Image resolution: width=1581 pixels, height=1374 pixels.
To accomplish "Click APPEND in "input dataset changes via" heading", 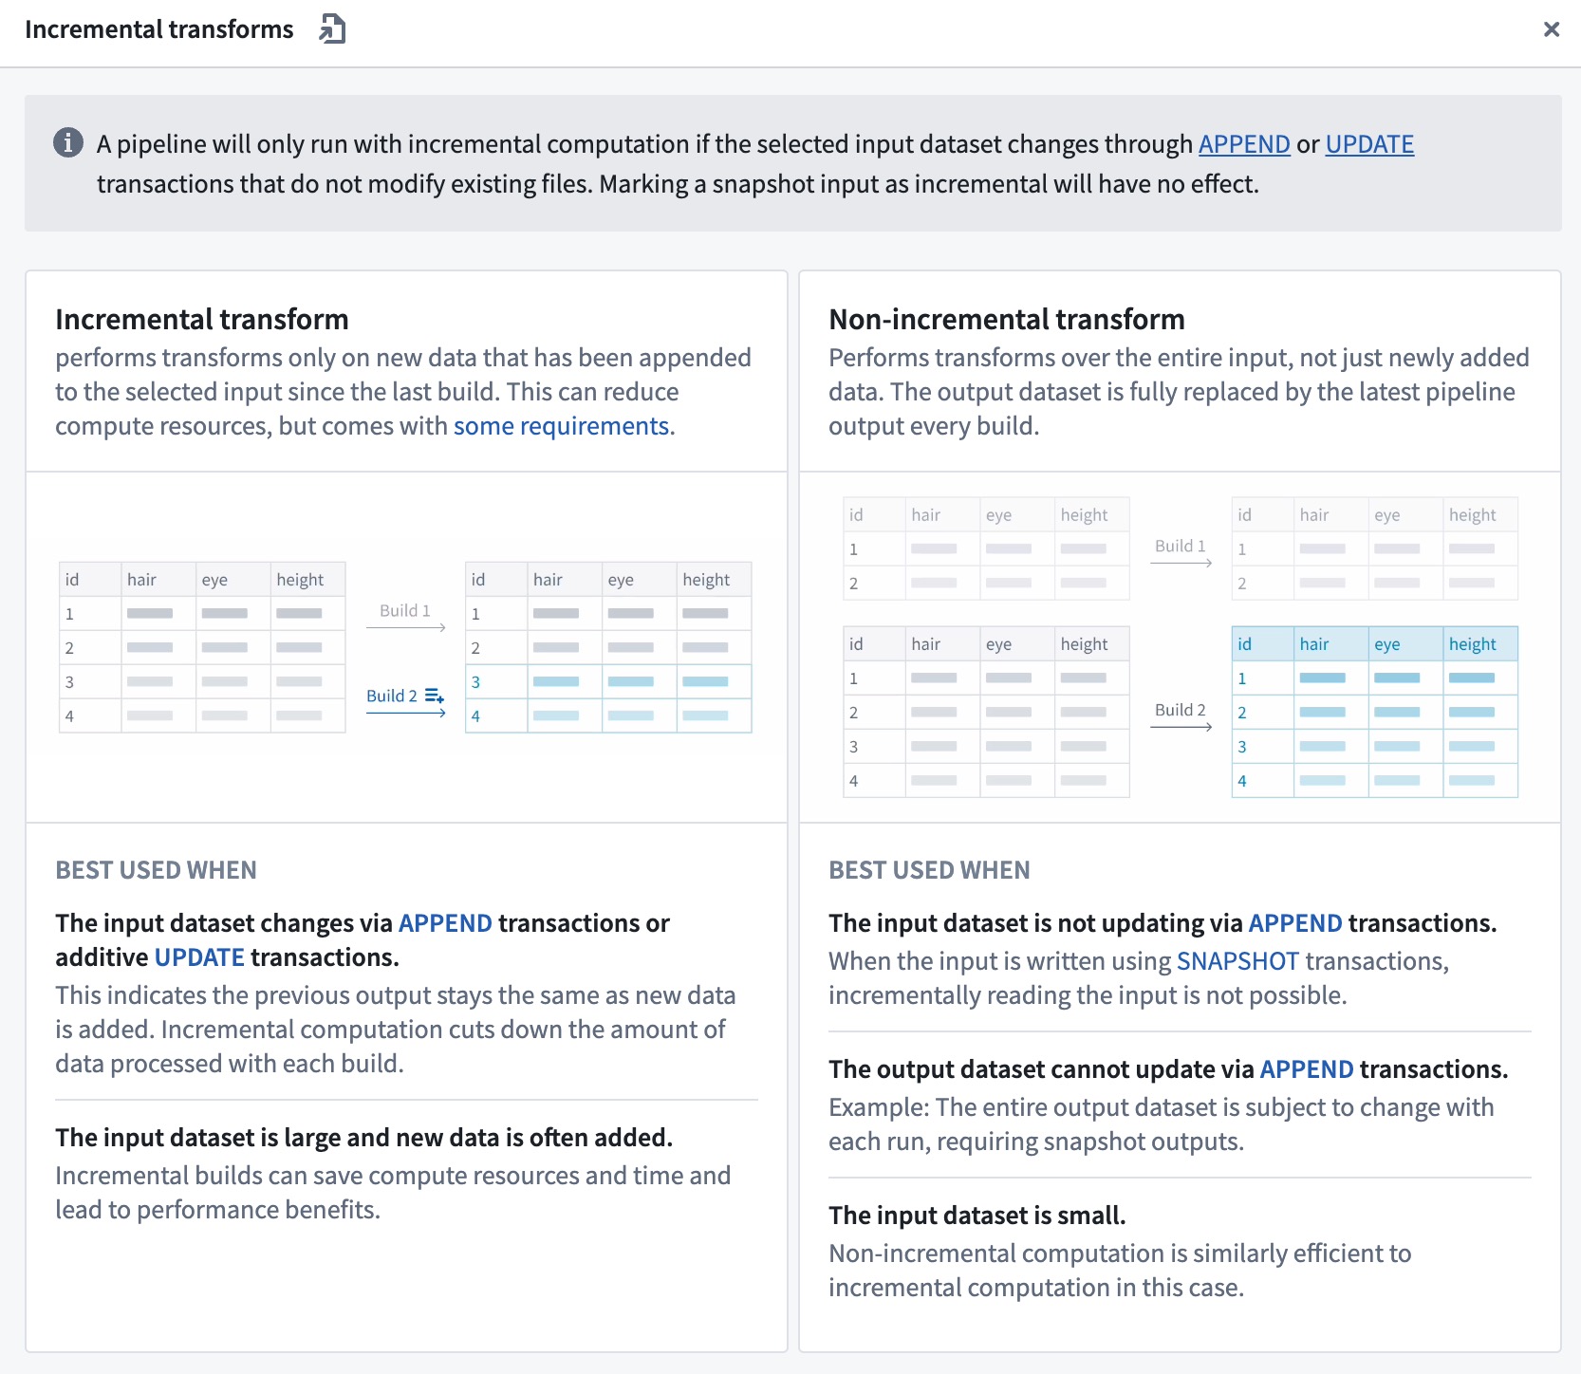I will point(445,923).
